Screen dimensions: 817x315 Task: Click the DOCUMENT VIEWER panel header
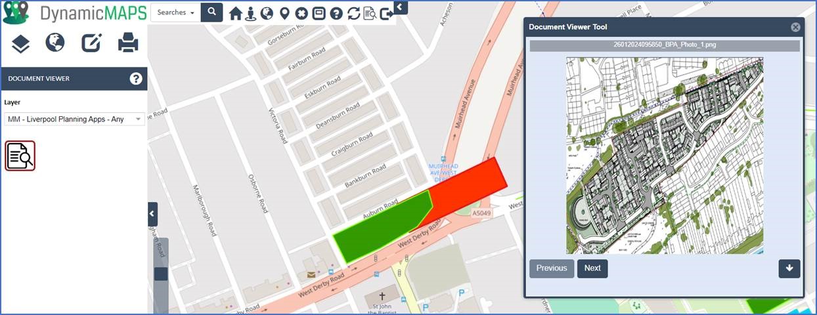(74, 79)
